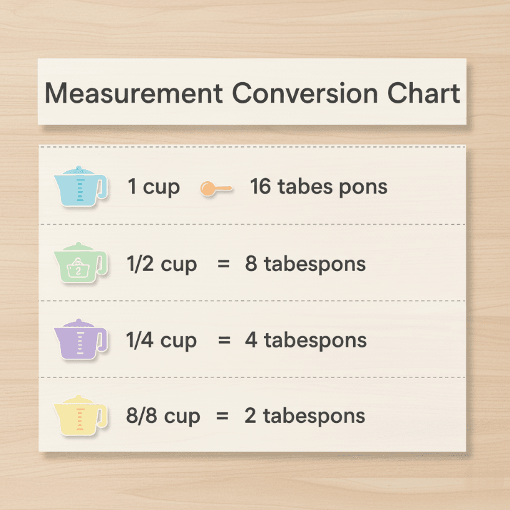Click the "8 tabespons" text
The width and height of the screenshot is (510, 510).
(x=305, y=264)
